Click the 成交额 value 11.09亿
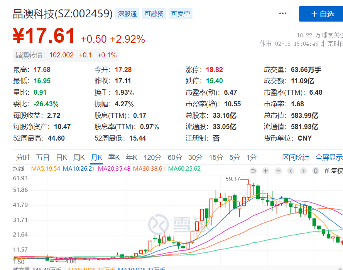The height and width of the screenshot is (270, 343). (302, 81)
